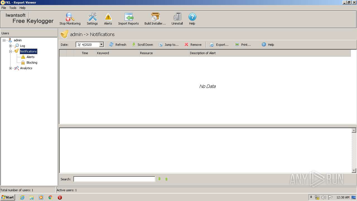Click the volume speaker tray icon
The width and height of the screenshot is (357, 201).
(x=324, y=197)
